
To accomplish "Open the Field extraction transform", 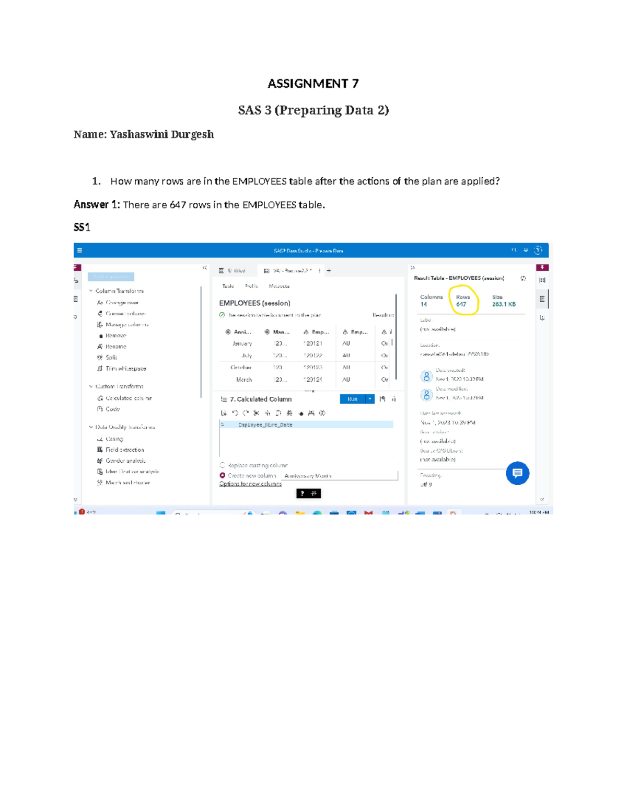I will pyautogui.click(x=125, y=449).
